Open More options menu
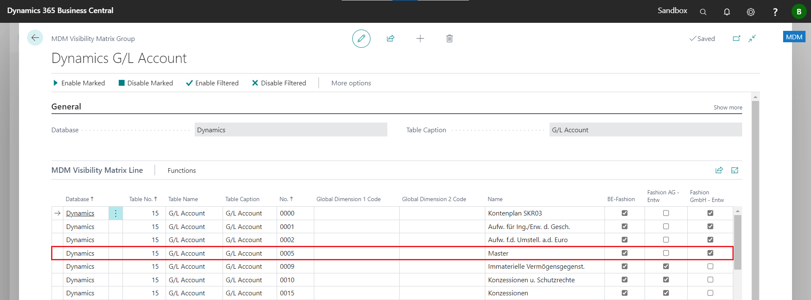The image size is (811, 300). point(351,83)
